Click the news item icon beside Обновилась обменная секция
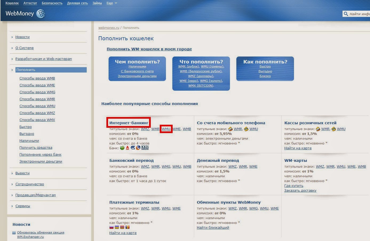370x241 pixels. (14, 233)
